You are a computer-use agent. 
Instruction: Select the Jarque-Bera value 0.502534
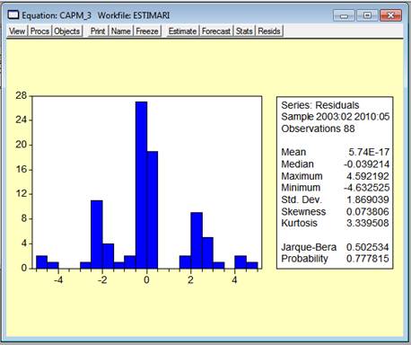368,247
